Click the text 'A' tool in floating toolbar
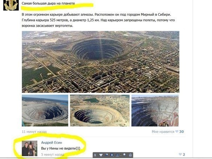This screenshot has width=212, height=159. coord(95,155)
